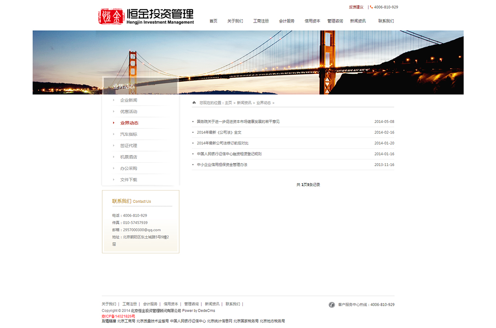496x328 pixels.
Task: Click footer link 信用资本
Action: click(x=171, y=304)
